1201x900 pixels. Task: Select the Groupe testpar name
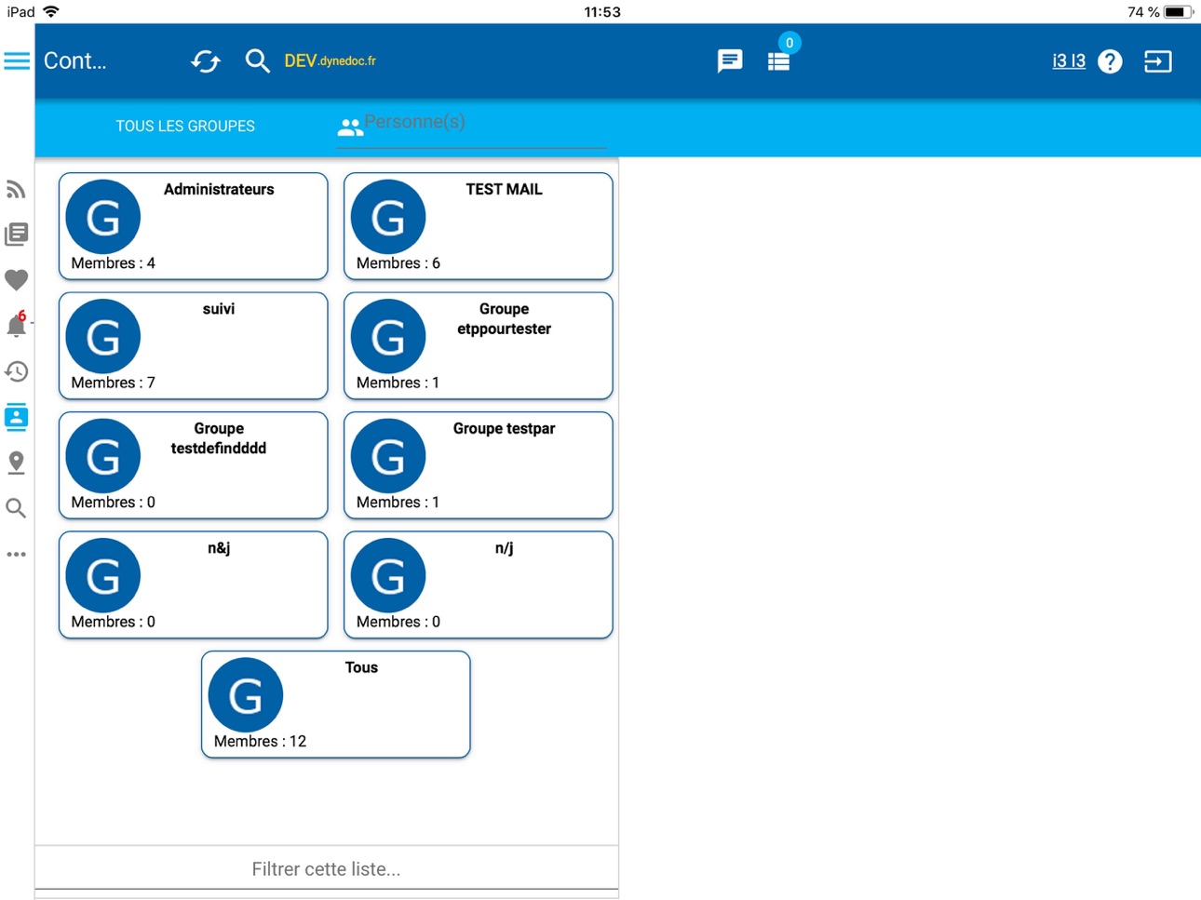click(504, 428)
